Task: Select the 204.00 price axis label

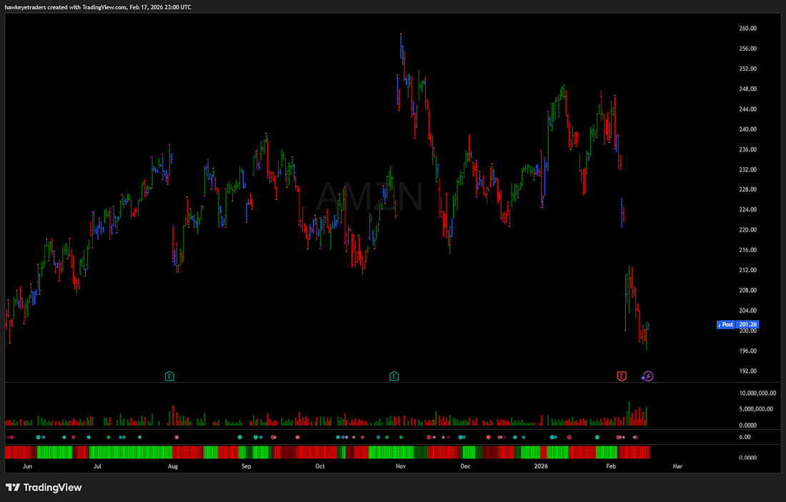Action: [x=747, y=310]
